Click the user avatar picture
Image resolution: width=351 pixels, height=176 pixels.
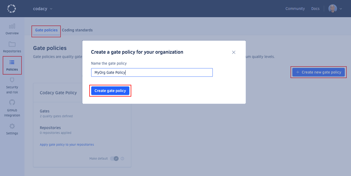333,8
